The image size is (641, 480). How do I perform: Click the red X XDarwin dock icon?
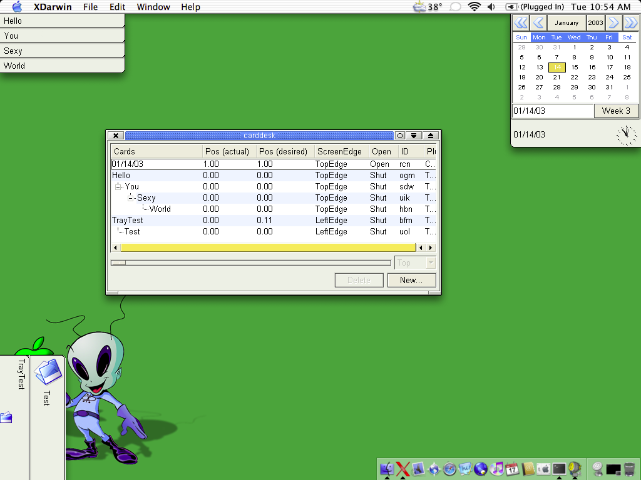(403, 469)
